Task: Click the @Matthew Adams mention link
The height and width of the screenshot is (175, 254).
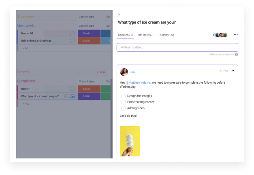Action: tap(138, 82)
